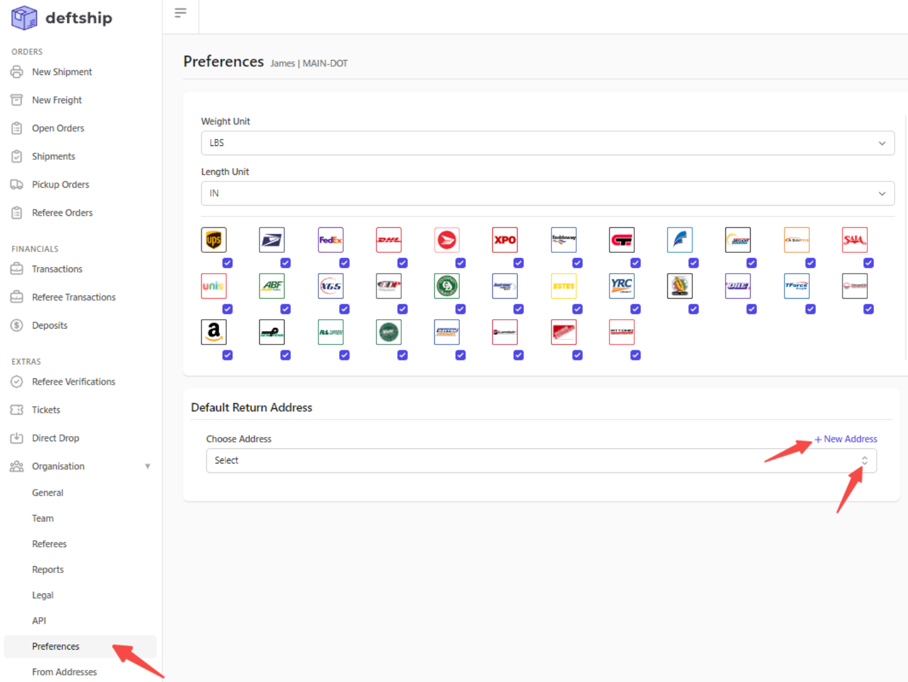Image resolution: width=908 pixels, height=682 pixels.
Task: Click the ESTES carrier logo
Action: tap(564, 286)
